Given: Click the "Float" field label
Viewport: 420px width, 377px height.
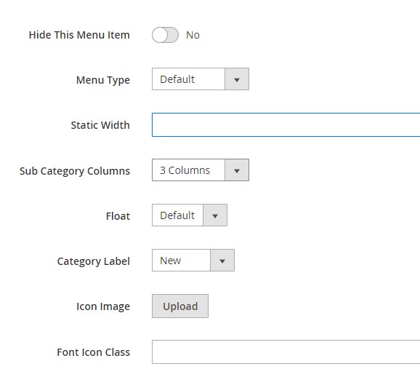Looking at the screenshot, I should tap(118, 216).
